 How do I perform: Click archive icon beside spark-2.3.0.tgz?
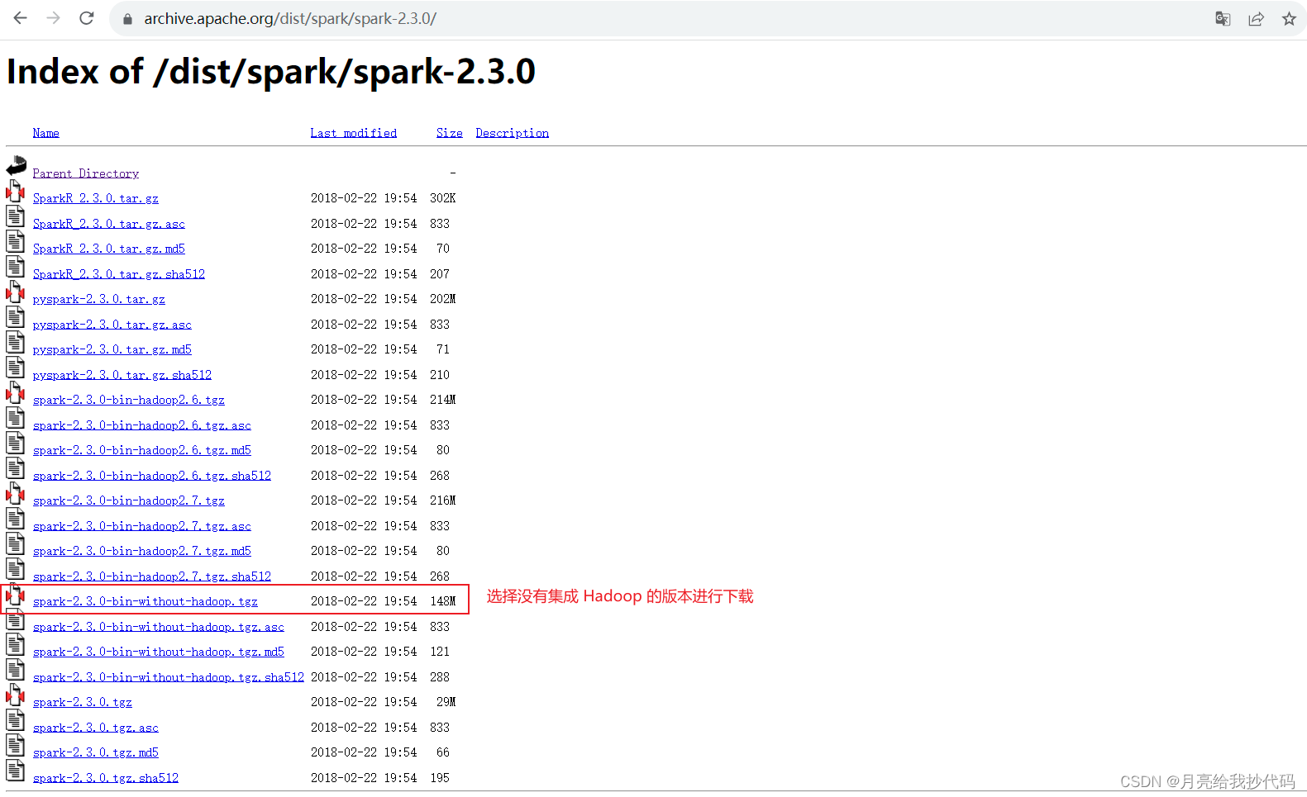tap(16, 695)
